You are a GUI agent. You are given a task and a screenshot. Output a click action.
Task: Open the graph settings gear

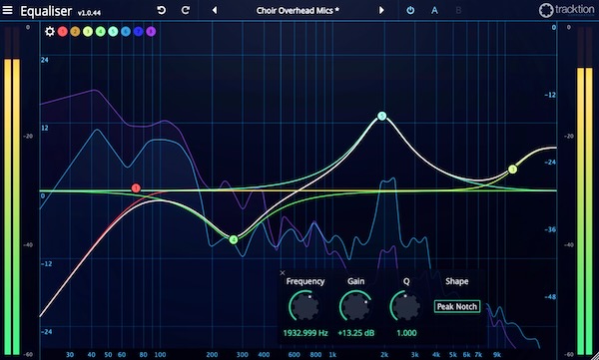click(50, 31)
